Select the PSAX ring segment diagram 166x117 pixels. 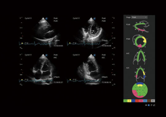pos(140,41)
